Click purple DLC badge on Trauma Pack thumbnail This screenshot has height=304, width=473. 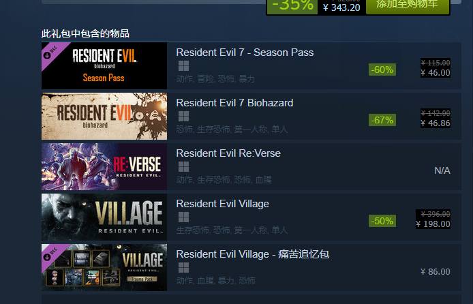point(52,254)
